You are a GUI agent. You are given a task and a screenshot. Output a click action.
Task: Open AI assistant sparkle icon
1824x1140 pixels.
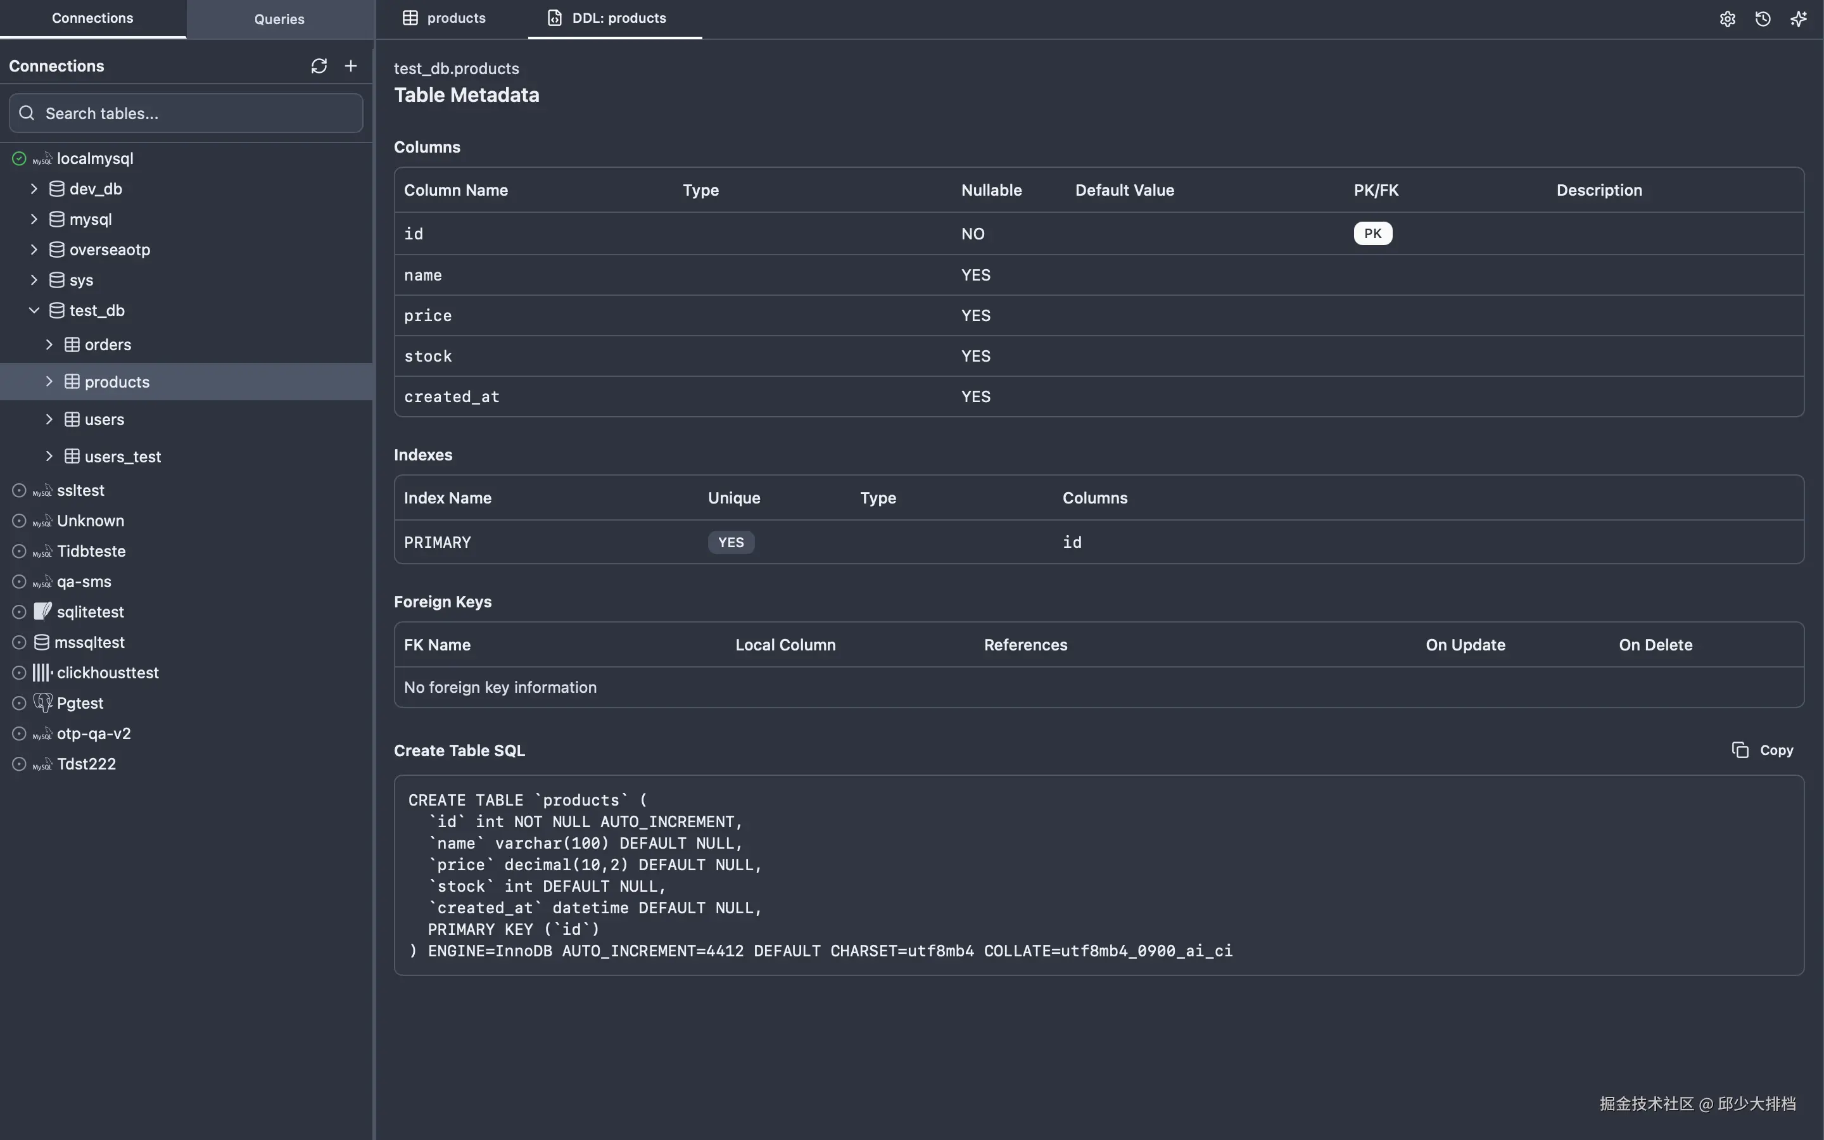pos(1799,19)
